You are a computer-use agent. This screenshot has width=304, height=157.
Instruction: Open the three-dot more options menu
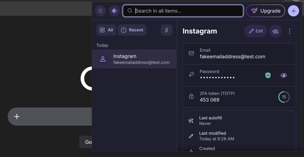289,31
